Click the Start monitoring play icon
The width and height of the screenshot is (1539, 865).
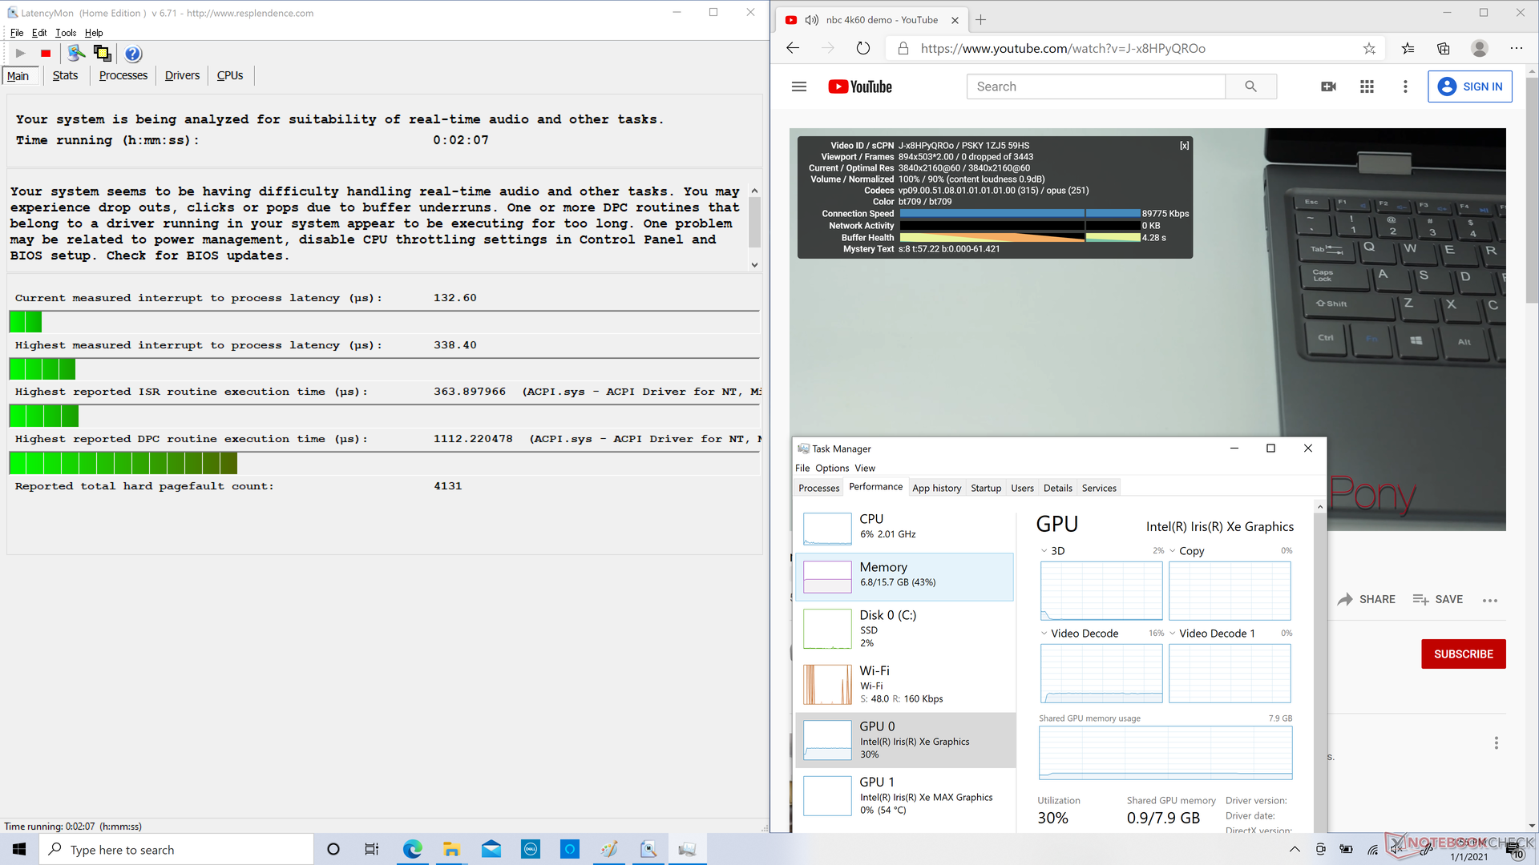21,54
